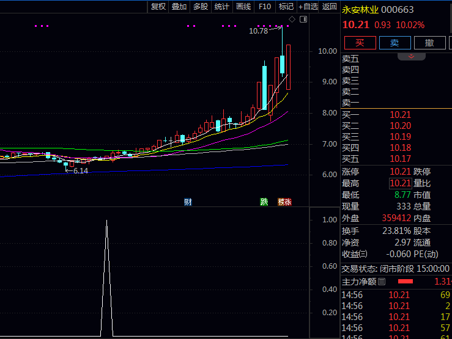Screen dimensions: 452x339
Task: Click the green 跌 marker icon
Action: [264, 202]
